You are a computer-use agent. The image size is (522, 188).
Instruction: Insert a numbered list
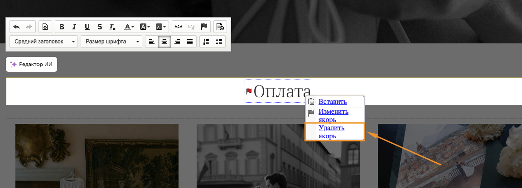[x=206, y=42]
